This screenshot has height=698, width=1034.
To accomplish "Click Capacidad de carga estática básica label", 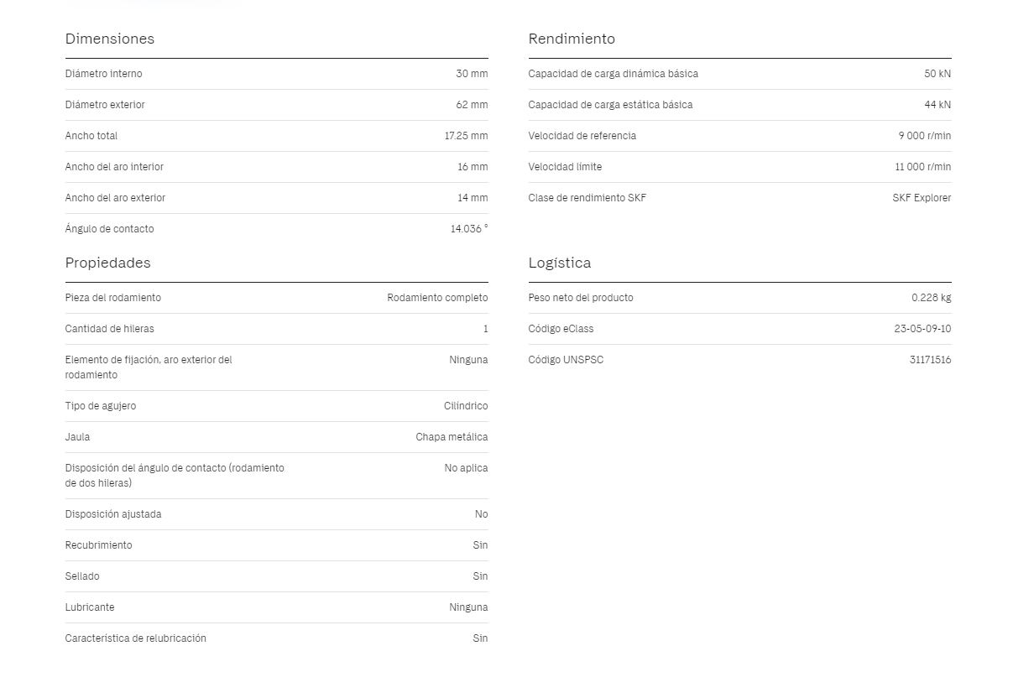I will 611,105.
